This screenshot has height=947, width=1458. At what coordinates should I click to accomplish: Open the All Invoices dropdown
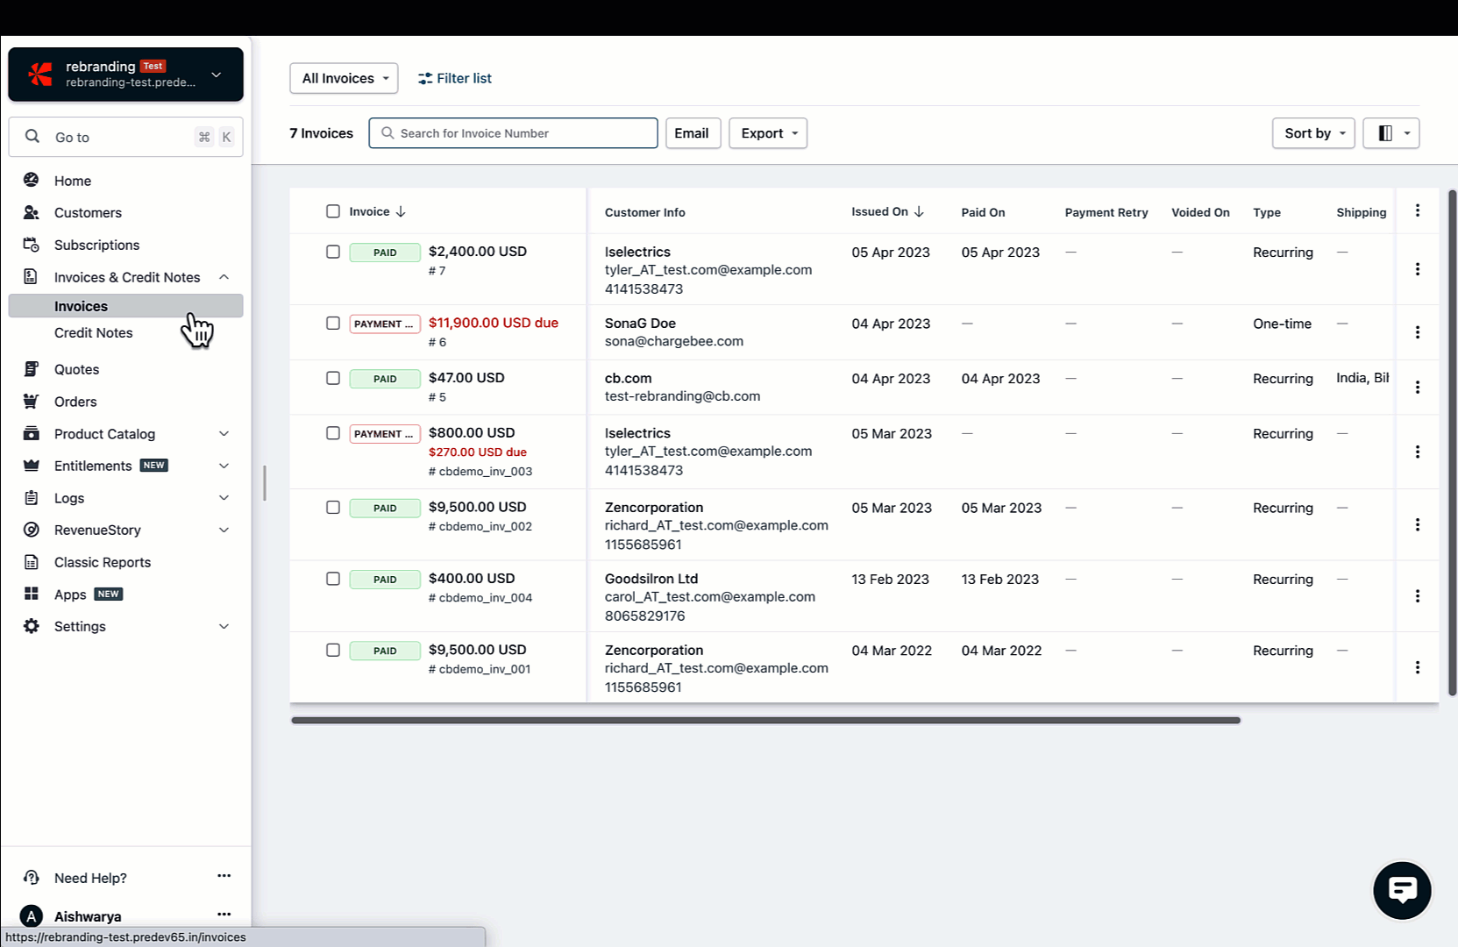(x=344, y=78)
